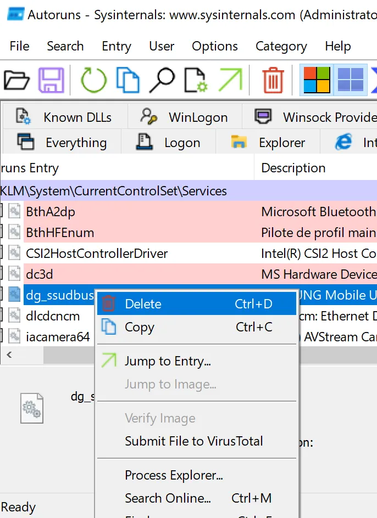Click the CSI2HostControllerDriver entry icon
Image resolution: width=377 pixels, height=518 pixels.
point(14,253)
